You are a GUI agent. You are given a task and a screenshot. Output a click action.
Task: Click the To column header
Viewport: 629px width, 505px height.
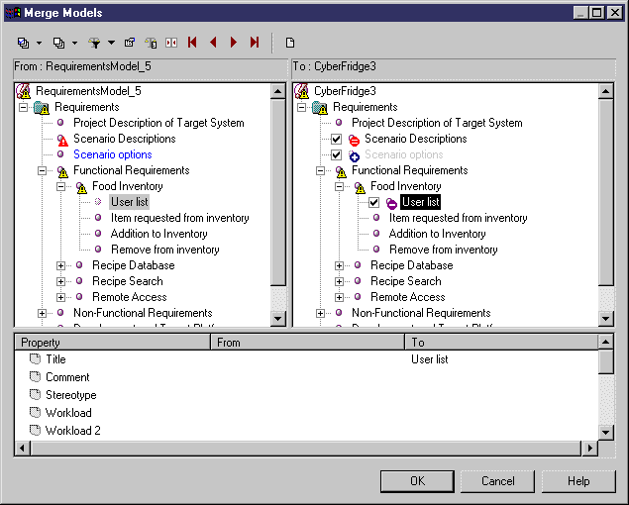pyautogui.click(x=501, y=343)
